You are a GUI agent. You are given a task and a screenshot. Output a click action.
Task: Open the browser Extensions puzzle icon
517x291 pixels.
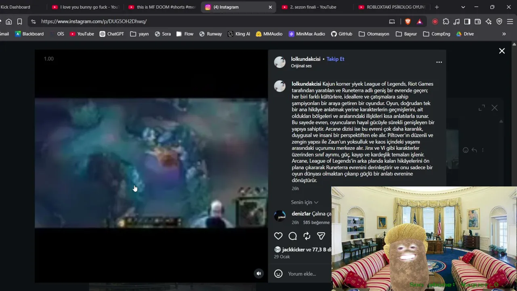pos(446,21)
